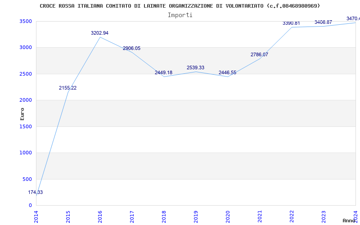Screen dimensions: 360x225
Task: Click the y-axis value 500
Action: [27, 179]
